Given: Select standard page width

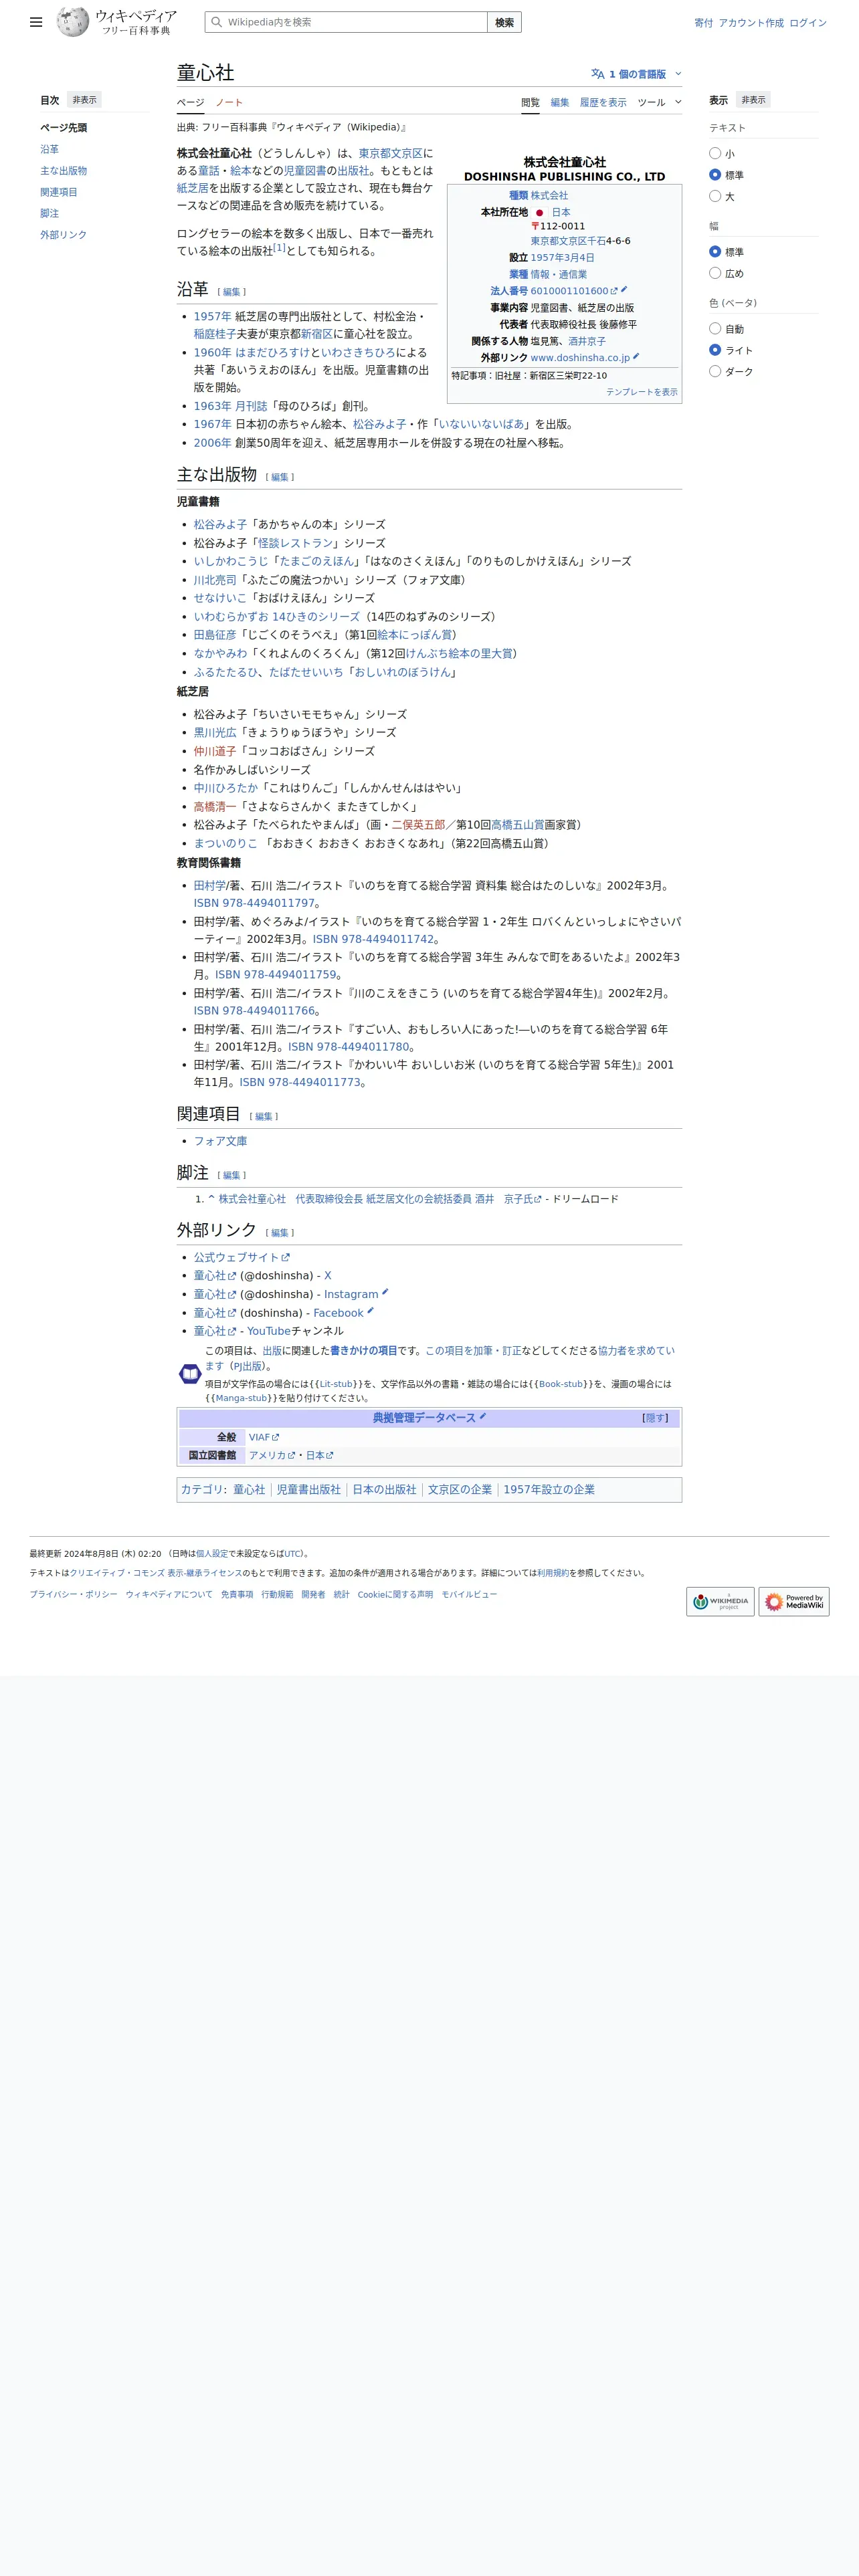Looking at the screenshot, I should click(715, 252).
